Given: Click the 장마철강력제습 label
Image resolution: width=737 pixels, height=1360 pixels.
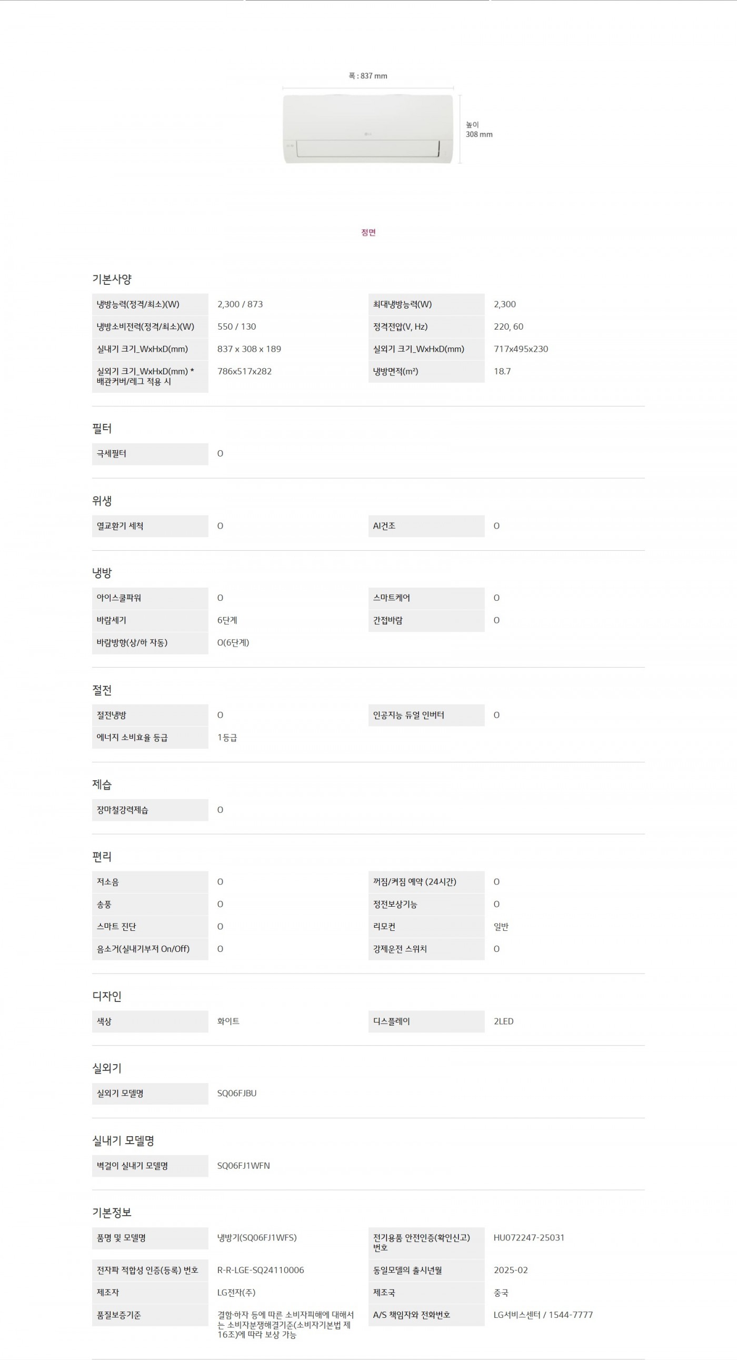Looking at the screenshot, I should coord(123,810).
